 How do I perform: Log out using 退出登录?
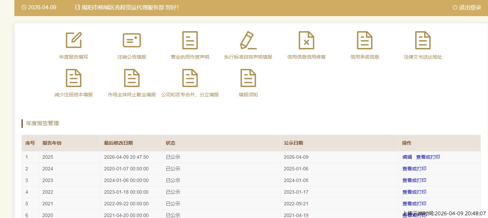click(x=467, y=8)
